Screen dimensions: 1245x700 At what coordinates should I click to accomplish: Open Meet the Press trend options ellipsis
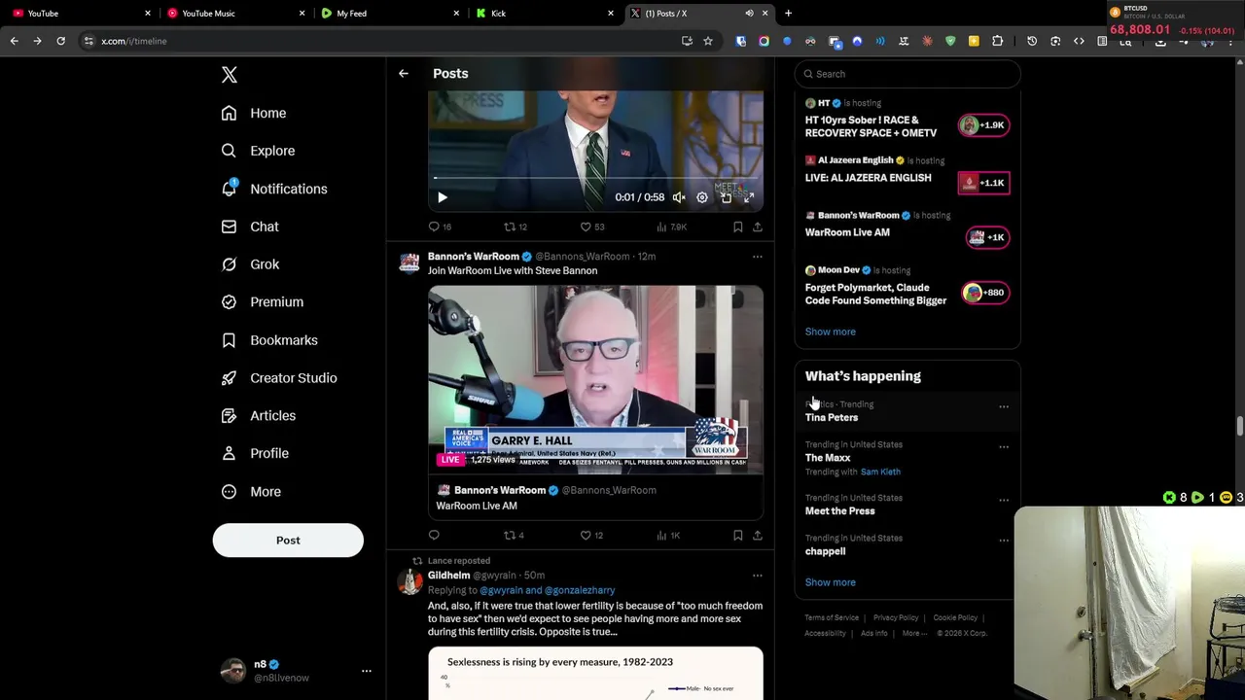click(1004, 501)
